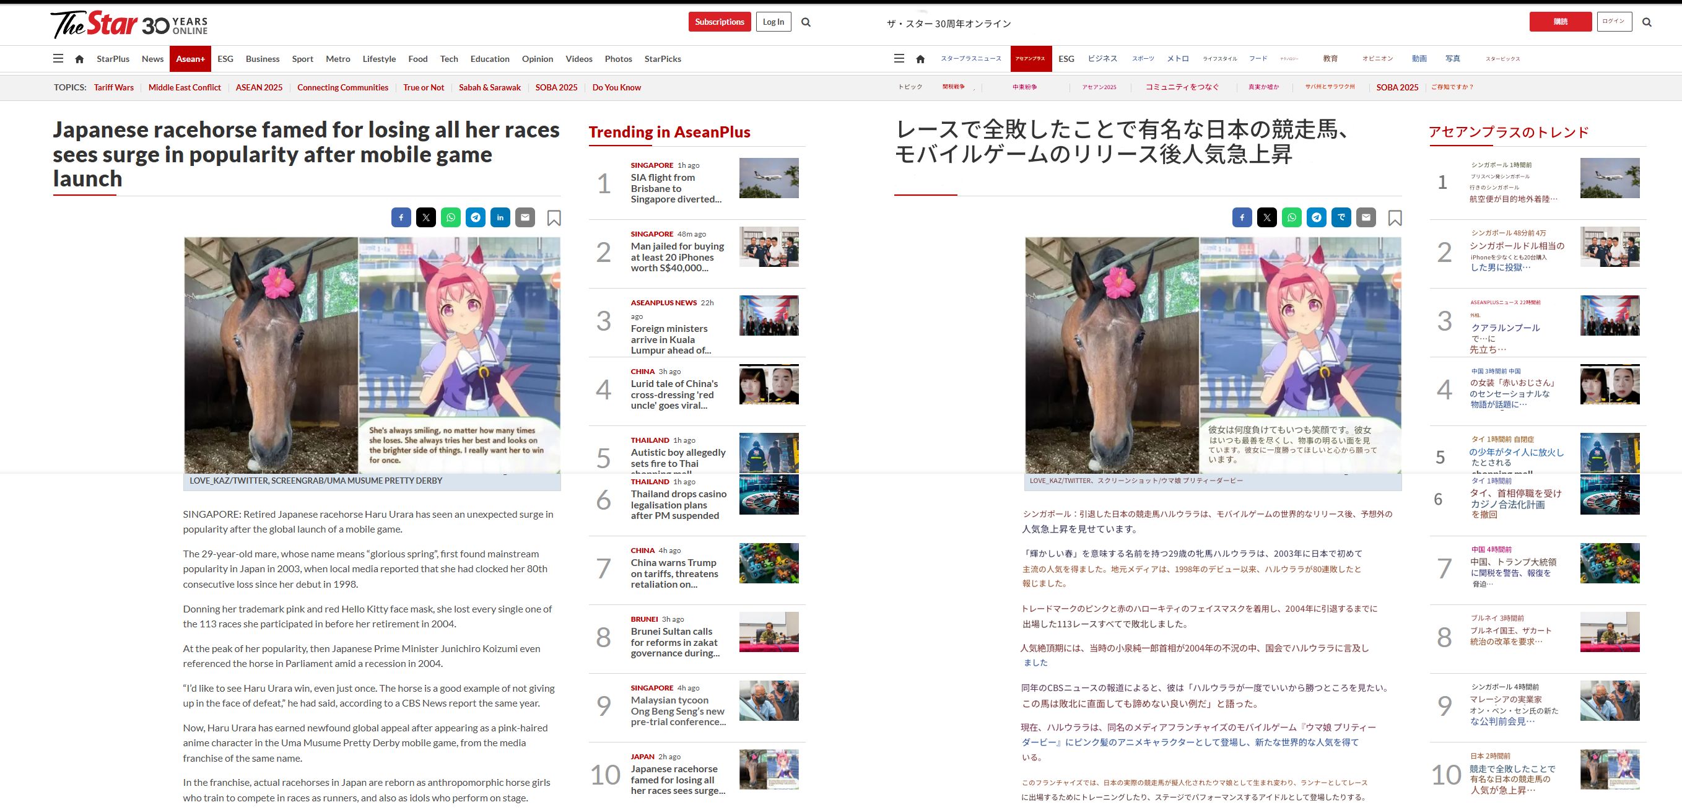The height and width of the screenshot is (810, 1682).
Task: Open the Tech nav item
Action: pyautogui.click(x=449, y=59)
